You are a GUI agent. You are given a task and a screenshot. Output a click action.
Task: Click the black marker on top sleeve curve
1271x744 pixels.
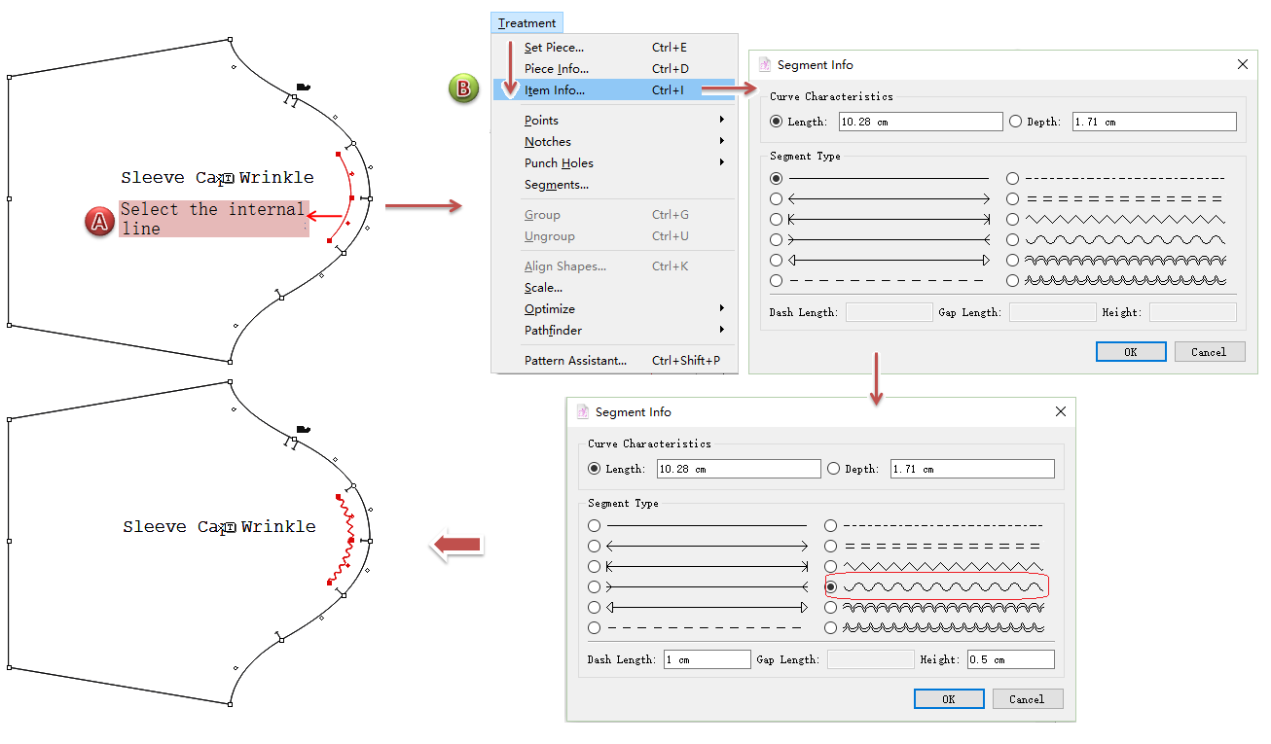point(304,88)
